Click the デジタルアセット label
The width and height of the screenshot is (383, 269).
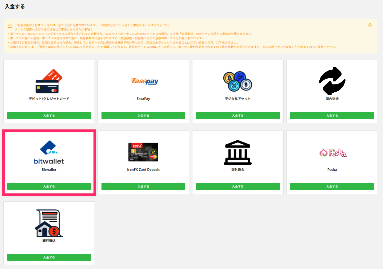tap(238, 99)
